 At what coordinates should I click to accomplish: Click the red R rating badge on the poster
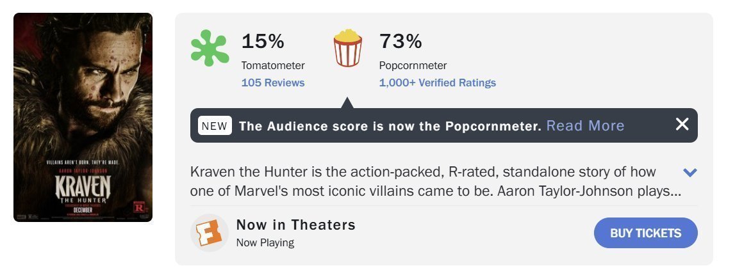coord(139,207)
